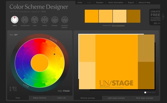Screen dimensions: 167x103
Task: Click the Hue value 60°
Action: (16, 35)
